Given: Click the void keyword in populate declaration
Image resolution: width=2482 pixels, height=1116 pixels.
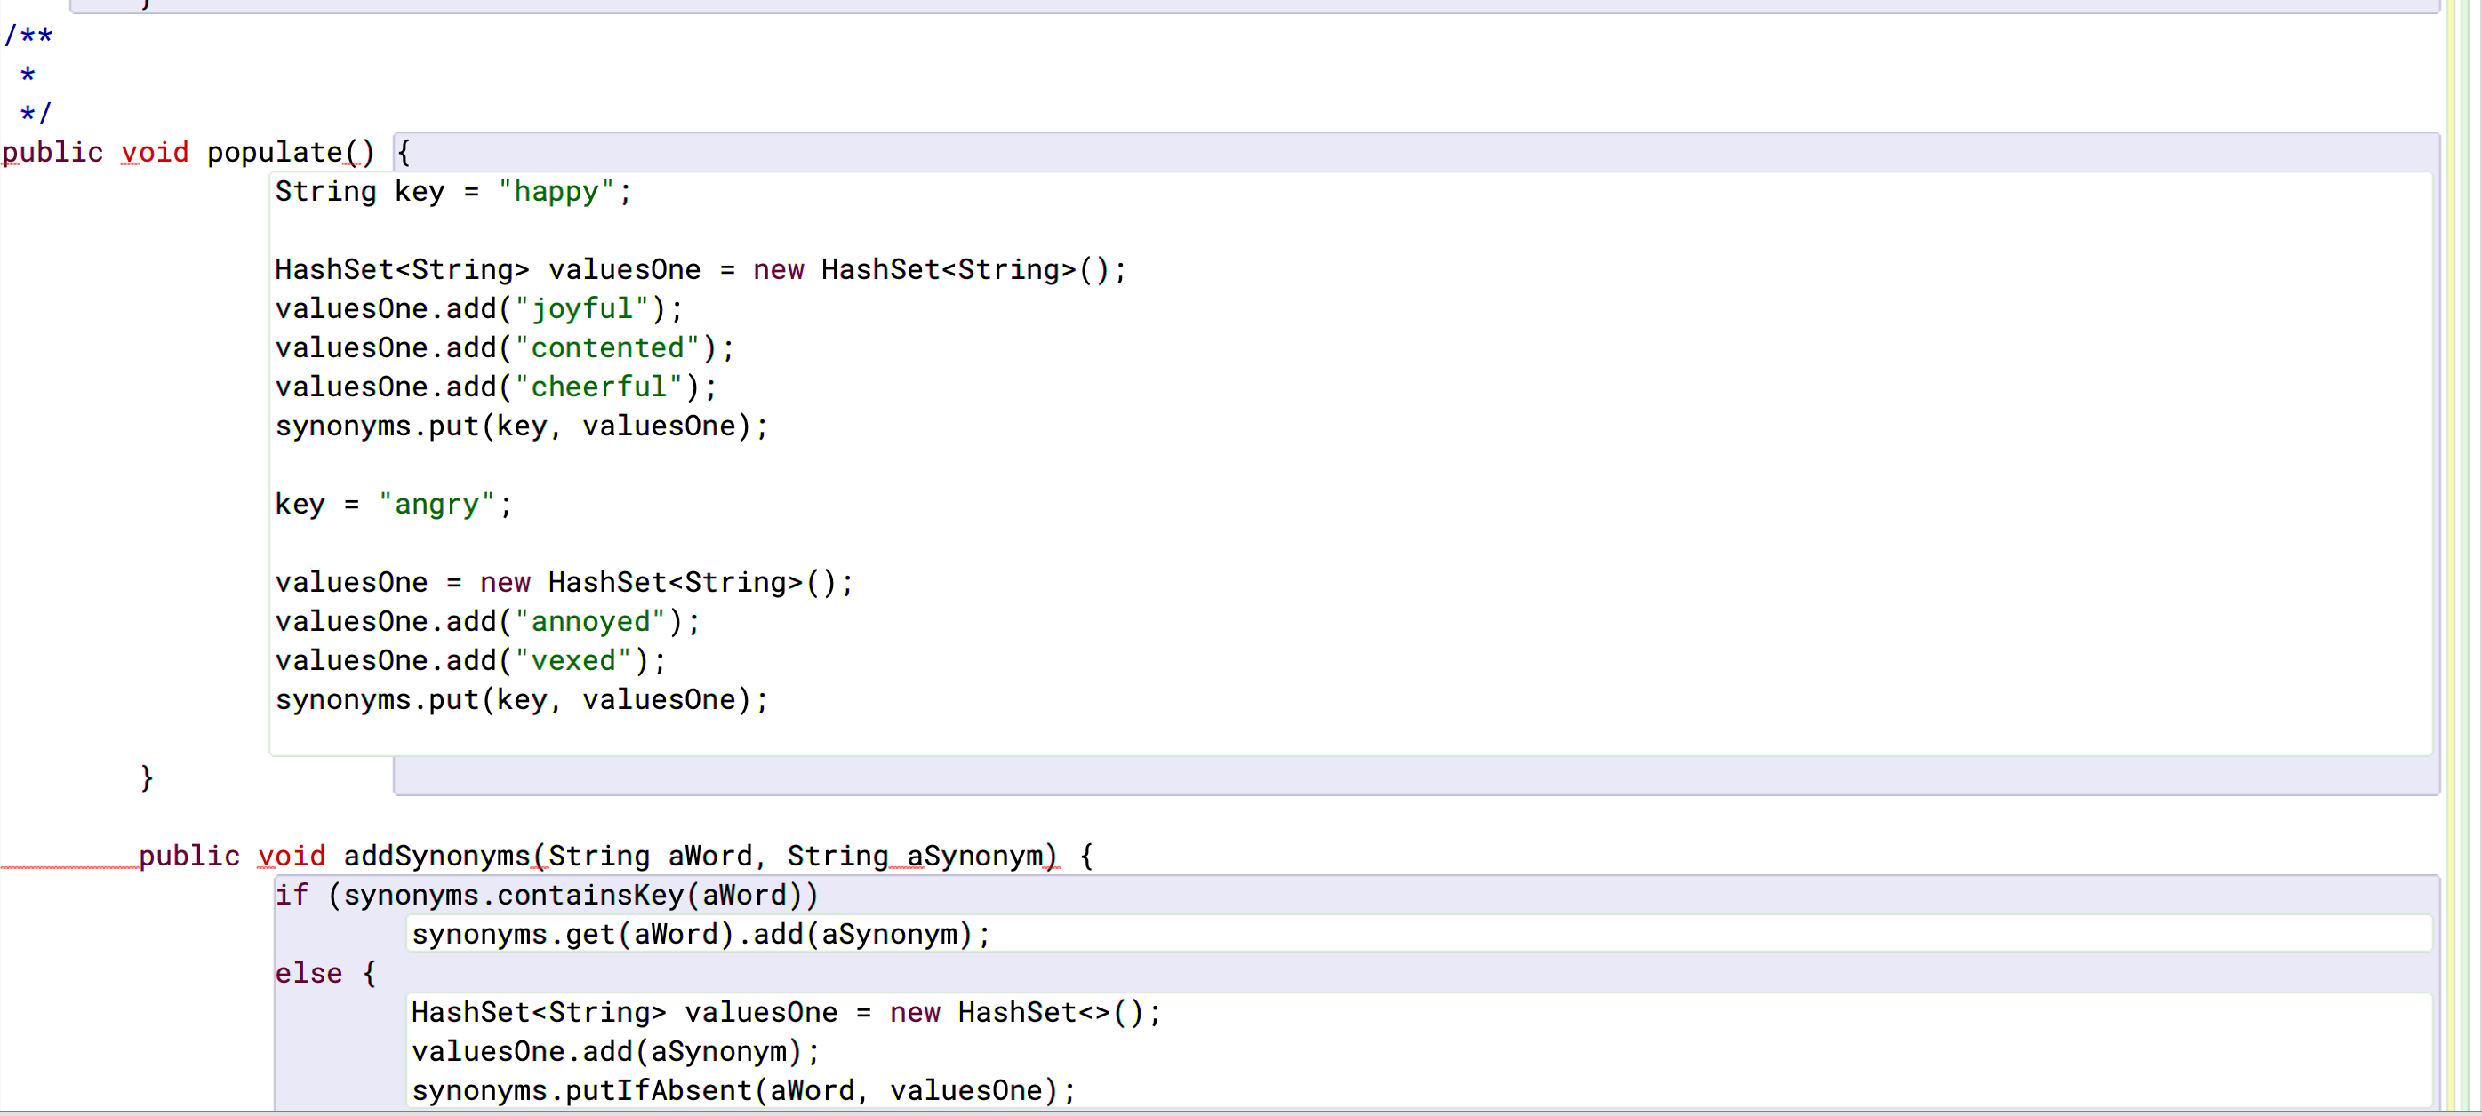Looking at the screenshot, I should 154,152.
